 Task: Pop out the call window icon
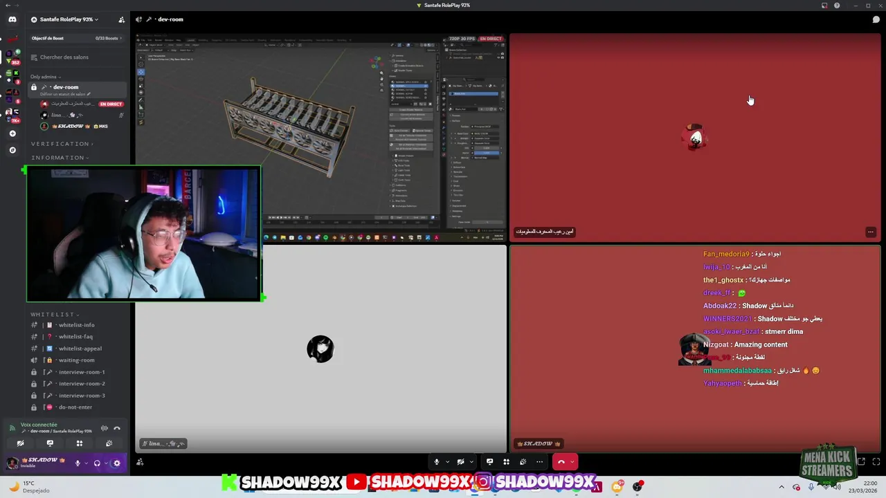click(x=862, y=461)
